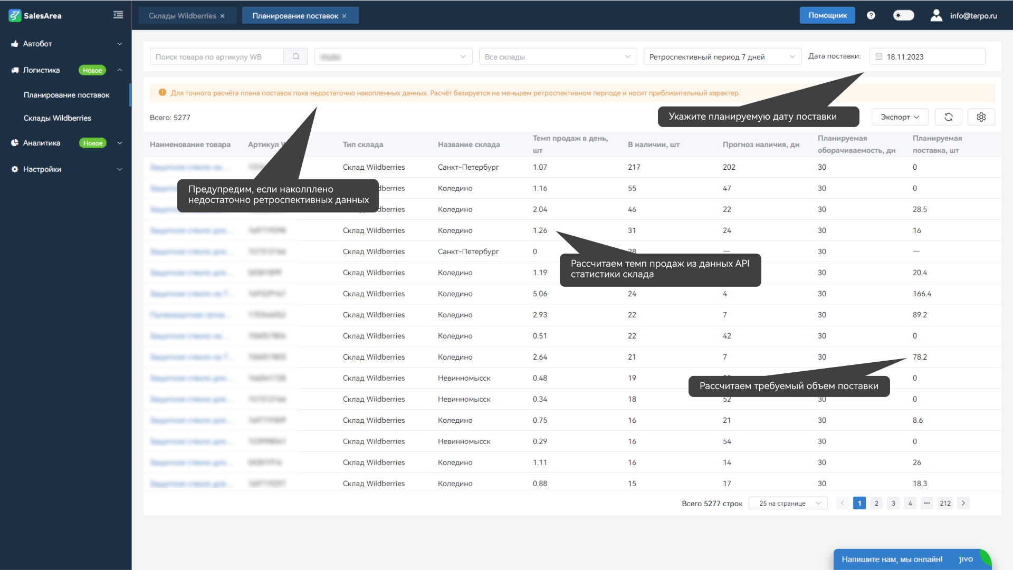Select Склады Wildberries in sidebar
Viewport: 1013px width, 570px height.
click(58, 118)
